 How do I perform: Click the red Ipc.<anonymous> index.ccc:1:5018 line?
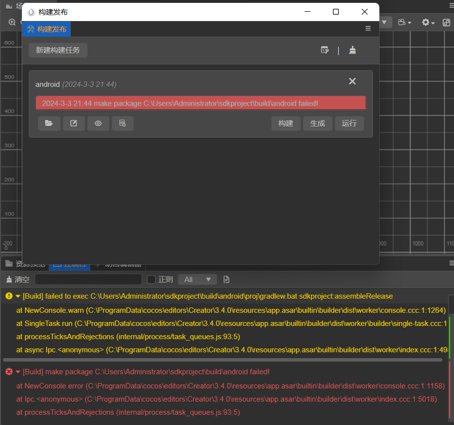pos(227,399)
